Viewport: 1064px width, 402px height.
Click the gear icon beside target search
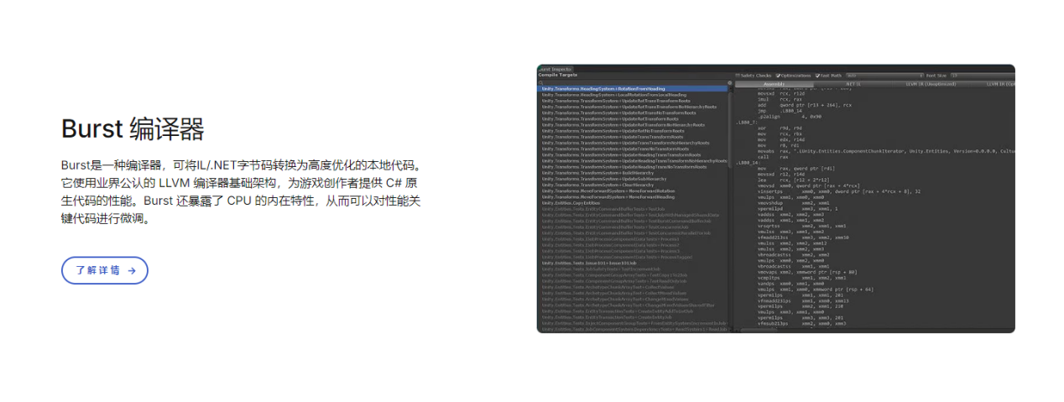(x=730, y=82)
